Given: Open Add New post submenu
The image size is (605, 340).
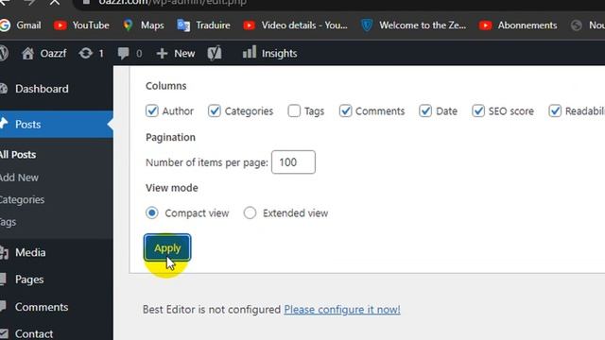Looking at the screenshot, I should (19, 178).
